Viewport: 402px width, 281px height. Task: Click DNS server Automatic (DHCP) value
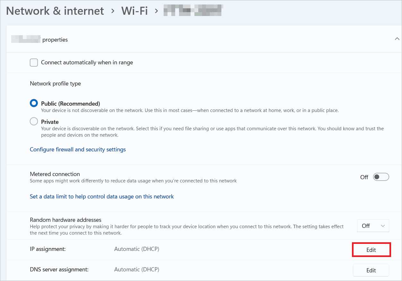tap(137, 269)
